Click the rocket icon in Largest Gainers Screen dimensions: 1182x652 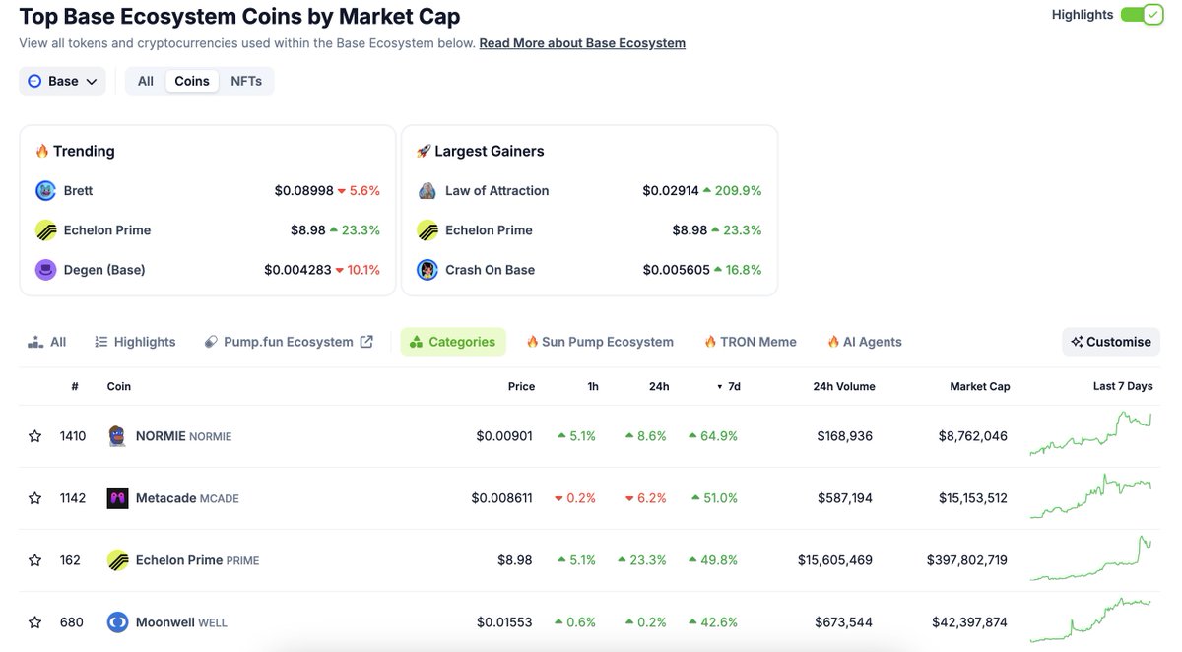click(424, 151)
